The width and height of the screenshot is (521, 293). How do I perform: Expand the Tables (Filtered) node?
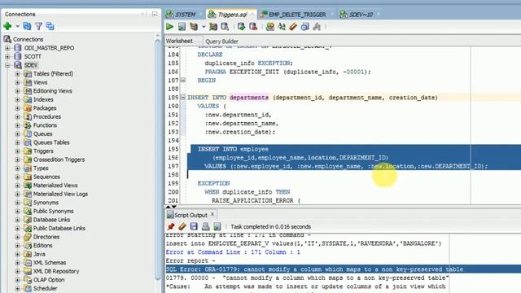click(17, 74)
